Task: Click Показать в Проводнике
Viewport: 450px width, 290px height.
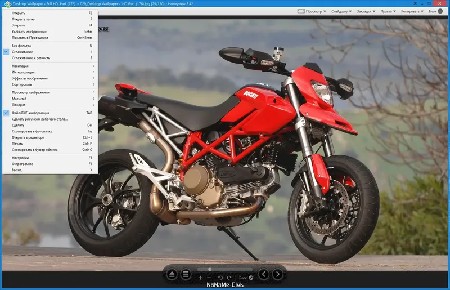Action: click(x=50, y=38)
